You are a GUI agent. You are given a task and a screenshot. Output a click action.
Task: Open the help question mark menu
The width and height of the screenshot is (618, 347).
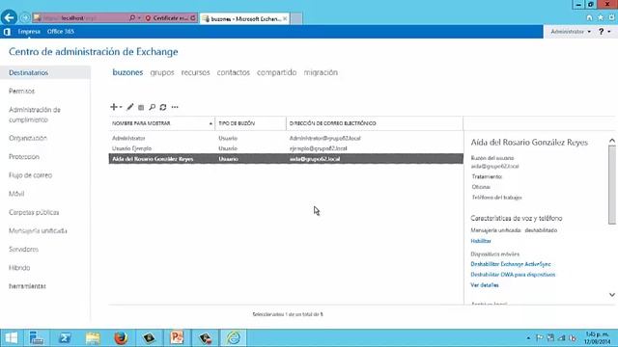[604, 32]
